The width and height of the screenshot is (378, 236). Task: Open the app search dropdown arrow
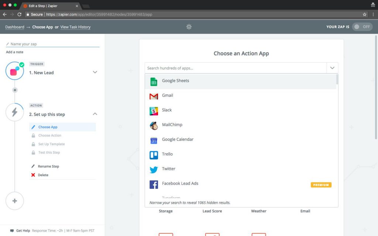[332, 68]
